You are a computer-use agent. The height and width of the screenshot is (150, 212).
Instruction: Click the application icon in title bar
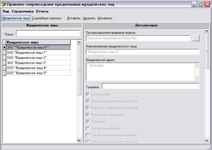4,4
